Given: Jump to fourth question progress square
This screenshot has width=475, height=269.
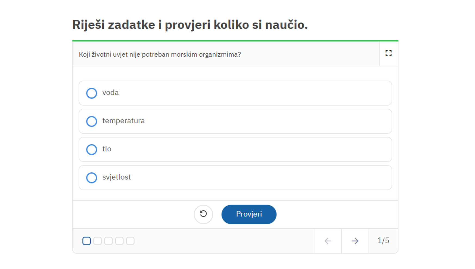Looking at the screenshot, I should pyautogui.click(x=119, y=241).
